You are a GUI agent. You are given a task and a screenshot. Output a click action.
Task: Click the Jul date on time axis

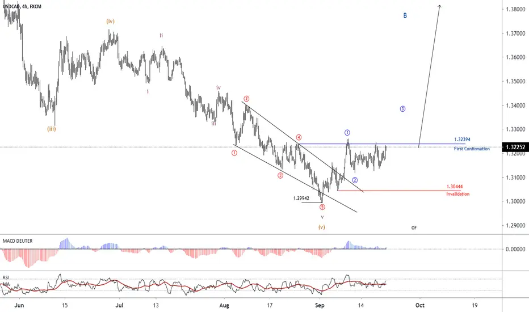tap(119, 305)
